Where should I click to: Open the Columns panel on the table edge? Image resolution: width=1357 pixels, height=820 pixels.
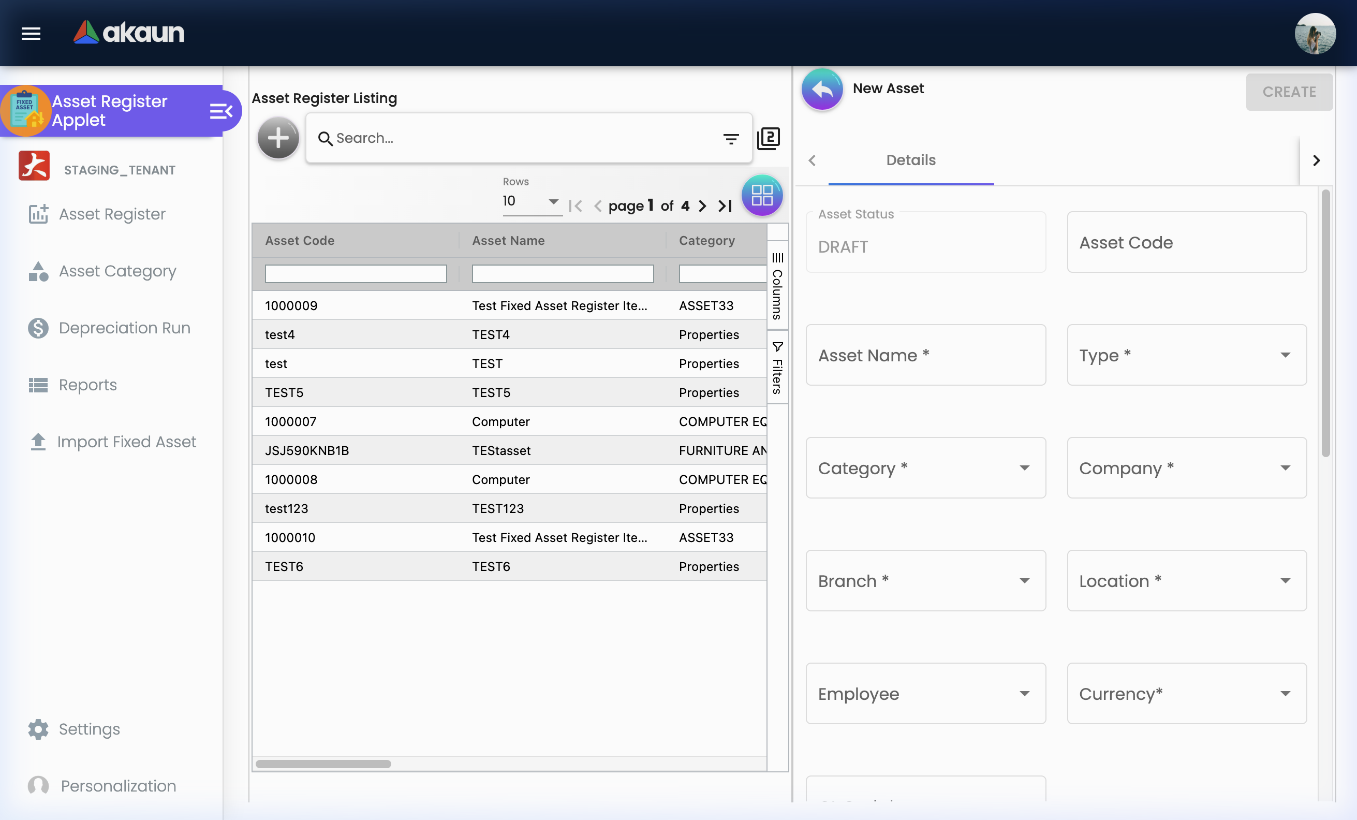(x=778, y=284)
